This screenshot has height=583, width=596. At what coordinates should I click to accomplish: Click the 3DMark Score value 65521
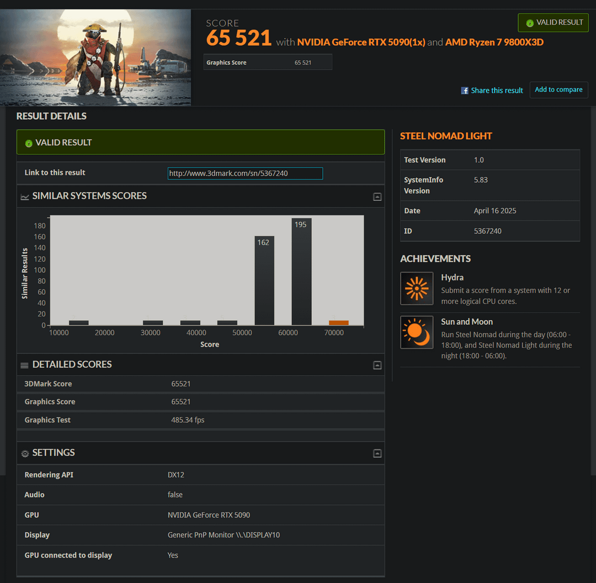[x=180, y=384]
